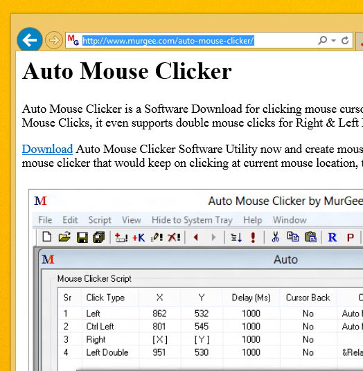Image resolution: width=363 pixels, height=371 pixels.
Task: Click the red-blue M logo in Auto Mouse Clicker title
Action: (x=40, y=201)
